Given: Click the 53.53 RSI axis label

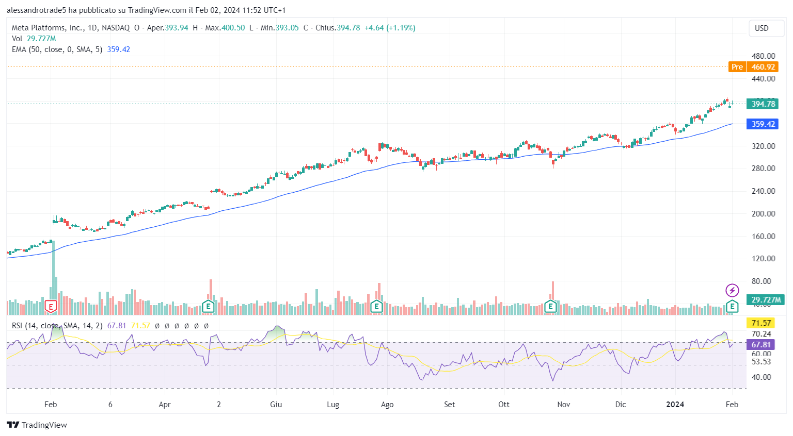Looking at the screenshot, I should [x=762, y=362].
